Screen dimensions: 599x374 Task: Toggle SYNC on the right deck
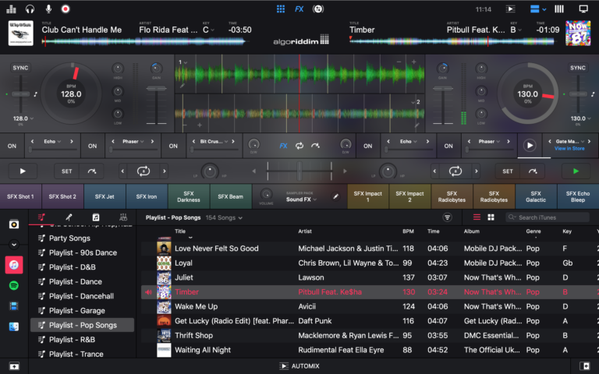pyautogui.click(x=578, y=68)
